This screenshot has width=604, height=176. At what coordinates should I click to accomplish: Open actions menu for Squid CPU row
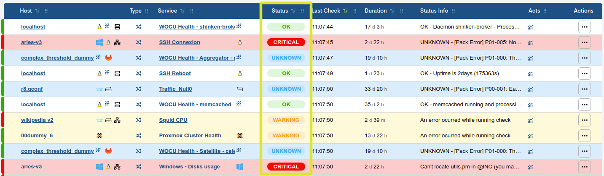(584, 120)
